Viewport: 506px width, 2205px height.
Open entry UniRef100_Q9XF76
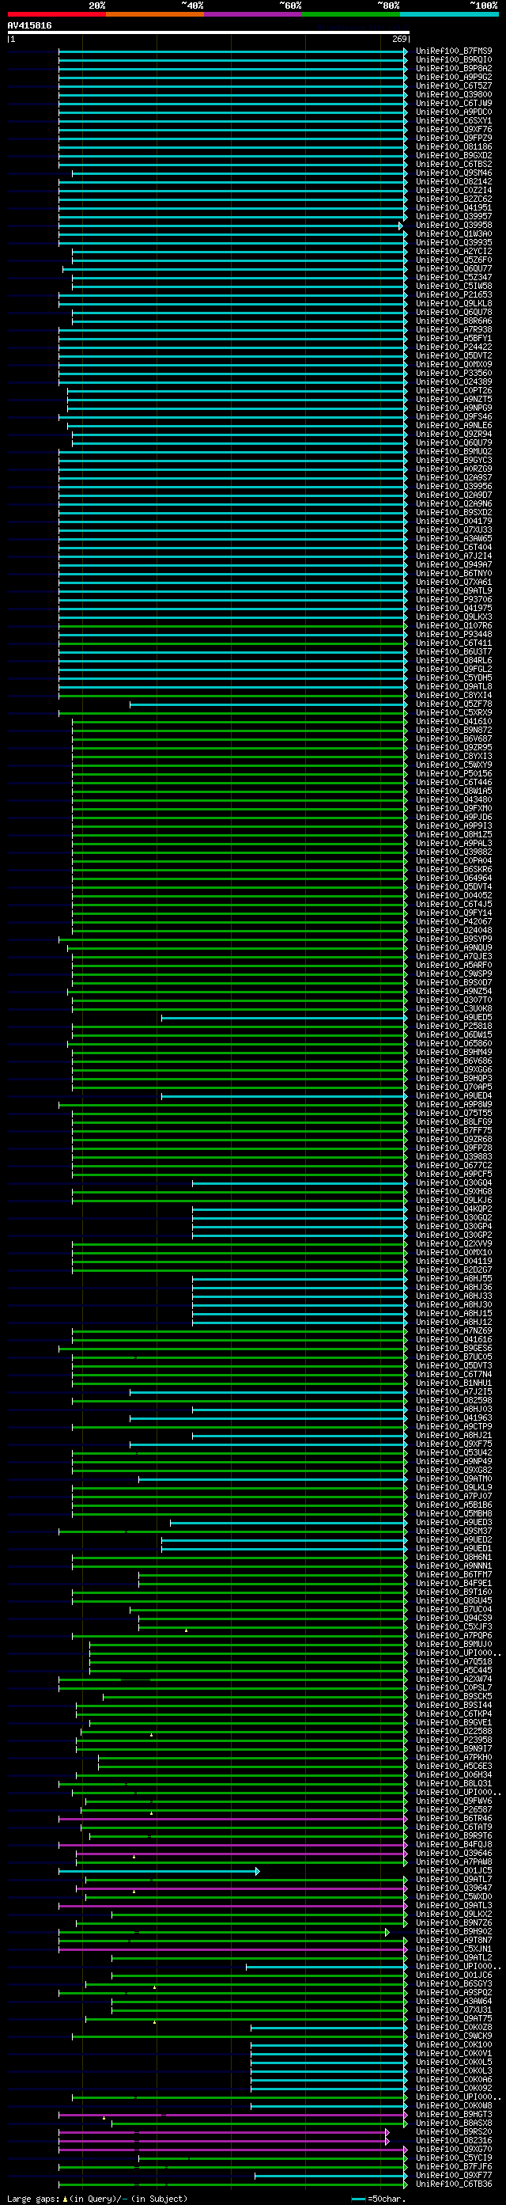(454, 129)
